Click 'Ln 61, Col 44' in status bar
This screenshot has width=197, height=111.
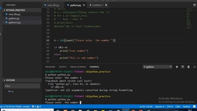(146, 106)
